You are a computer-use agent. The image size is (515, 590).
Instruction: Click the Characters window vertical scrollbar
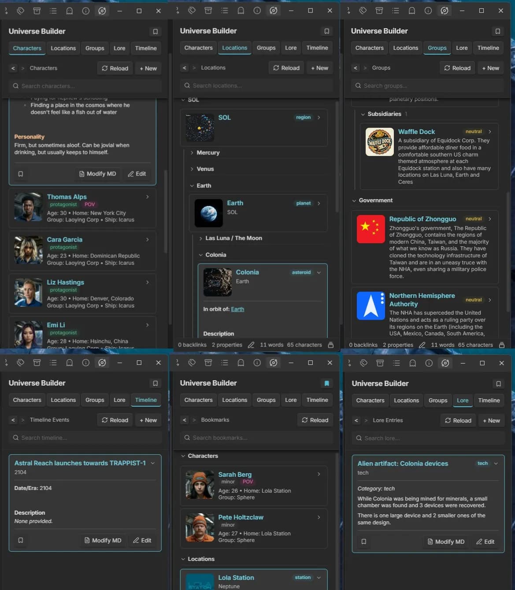pos(166,212)
